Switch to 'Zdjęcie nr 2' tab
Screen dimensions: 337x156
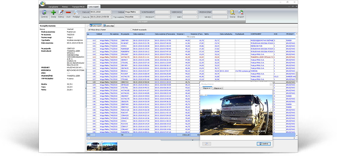tap(218, 88)
